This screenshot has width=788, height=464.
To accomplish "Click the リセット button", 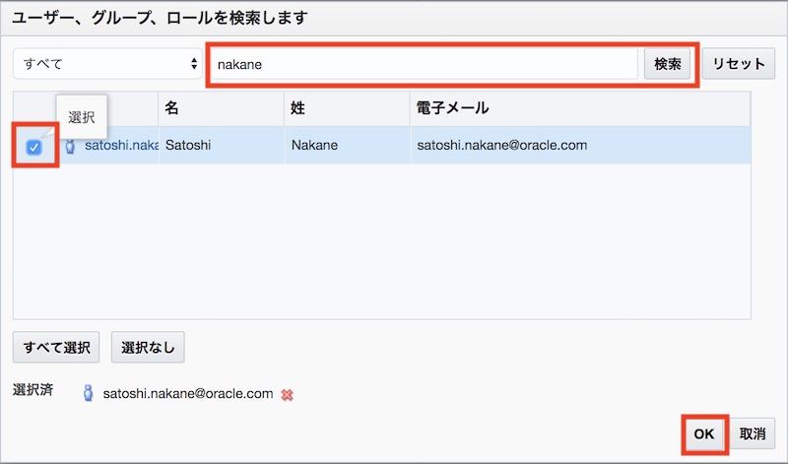I will (738, 64).
